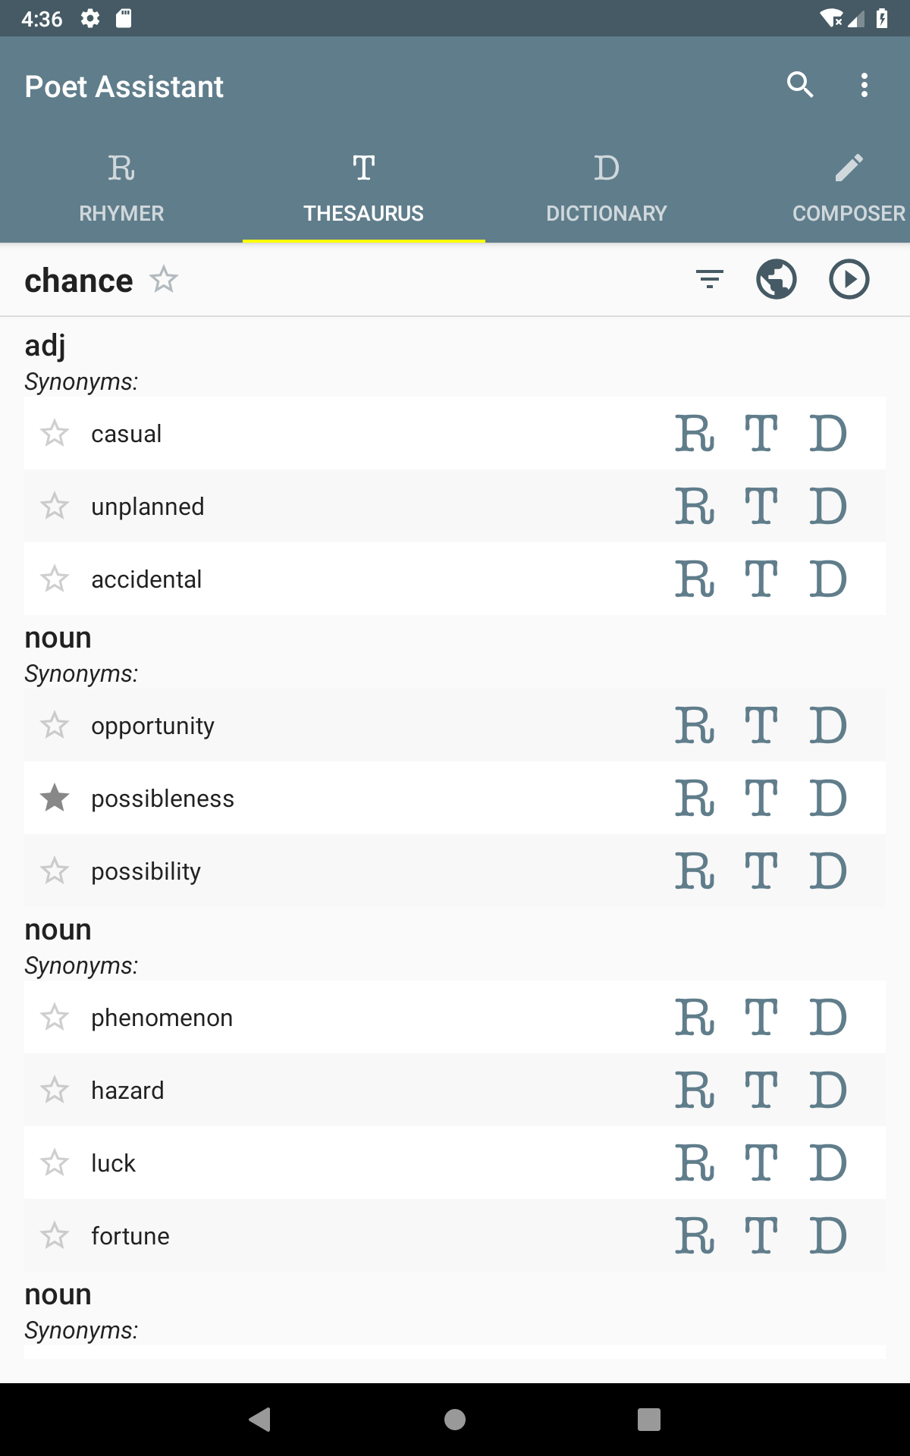Image resolution: width=910 pixels, height=1456 pixels.
Task: Switch to the Dictionary tab
Action: (x=607, y=187)
